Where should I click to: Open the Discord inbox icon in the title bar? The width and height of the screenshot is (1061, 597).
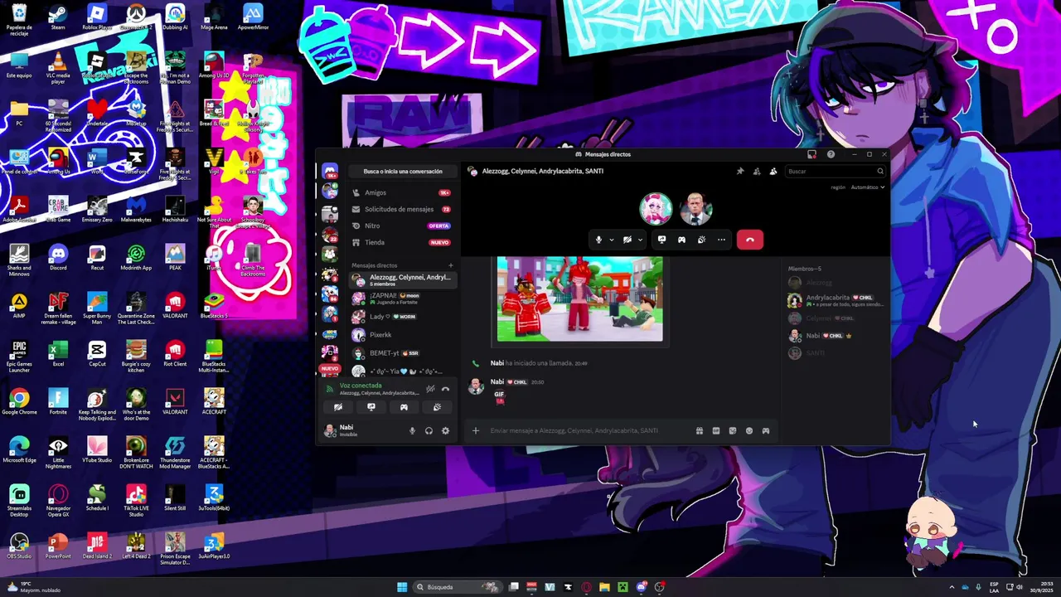(x=811, y=154)
